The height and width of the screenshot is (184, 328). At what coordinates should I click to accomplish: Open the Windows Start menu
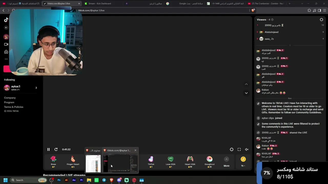[5, 180]
